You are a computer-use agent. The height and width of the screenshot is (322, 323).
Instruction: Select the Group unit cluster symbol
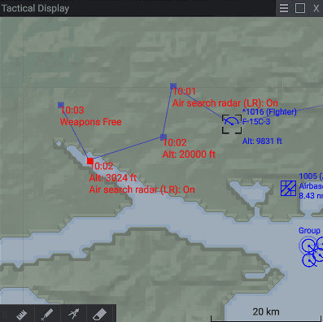[x=312, y=251]
